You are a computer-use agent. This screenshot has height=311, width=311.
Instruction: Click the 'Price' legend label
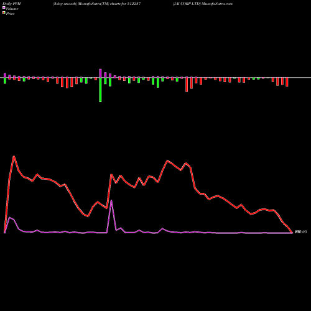click(x=10, y=14)
